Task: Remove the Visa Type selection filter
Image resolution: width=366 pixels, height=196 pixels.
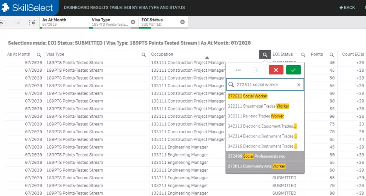Action: (x=133, y=22)
